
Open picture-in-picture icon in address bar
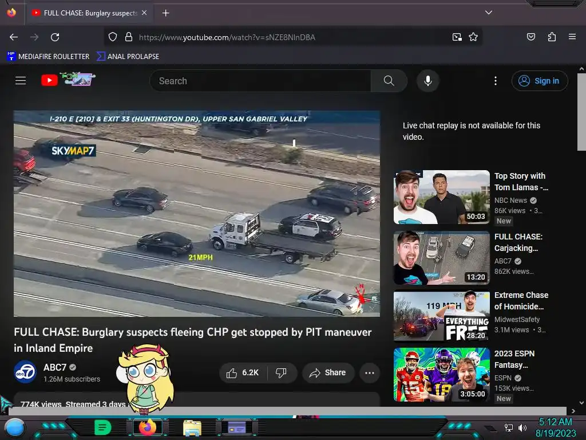457,37
